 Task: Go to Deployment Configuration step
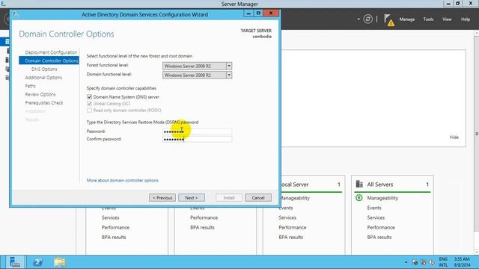coord(51,52)
